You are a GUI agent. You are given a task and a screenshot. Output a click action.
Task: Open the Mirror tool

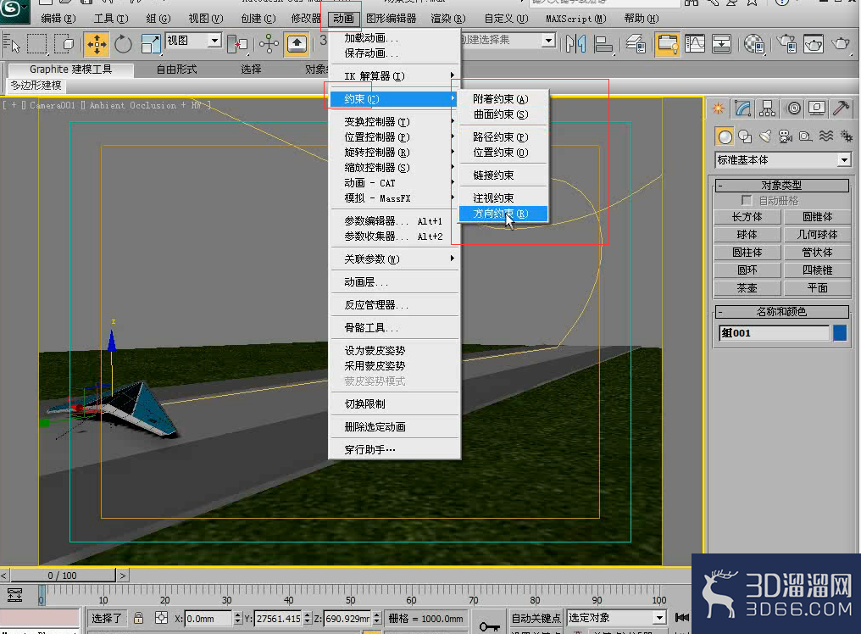pos(575,44)
